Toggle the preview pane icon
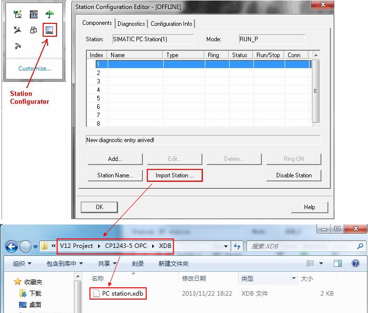 coord(337,263)
